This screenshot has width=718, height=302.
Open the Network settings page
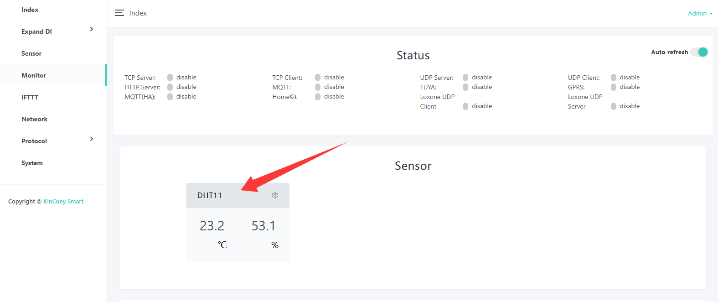[x=34, y=119]
